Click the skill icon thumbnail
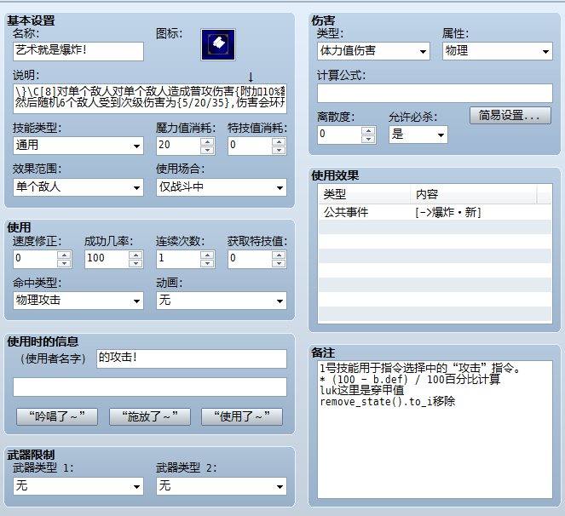Screen dimensions: 565x516 click(x=218, y=44)
